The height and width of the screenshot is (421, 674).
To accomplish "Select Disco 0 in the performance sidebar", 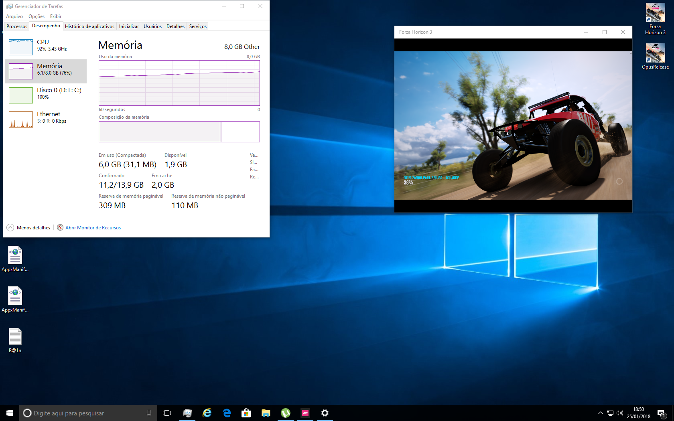I will [46, 95].
